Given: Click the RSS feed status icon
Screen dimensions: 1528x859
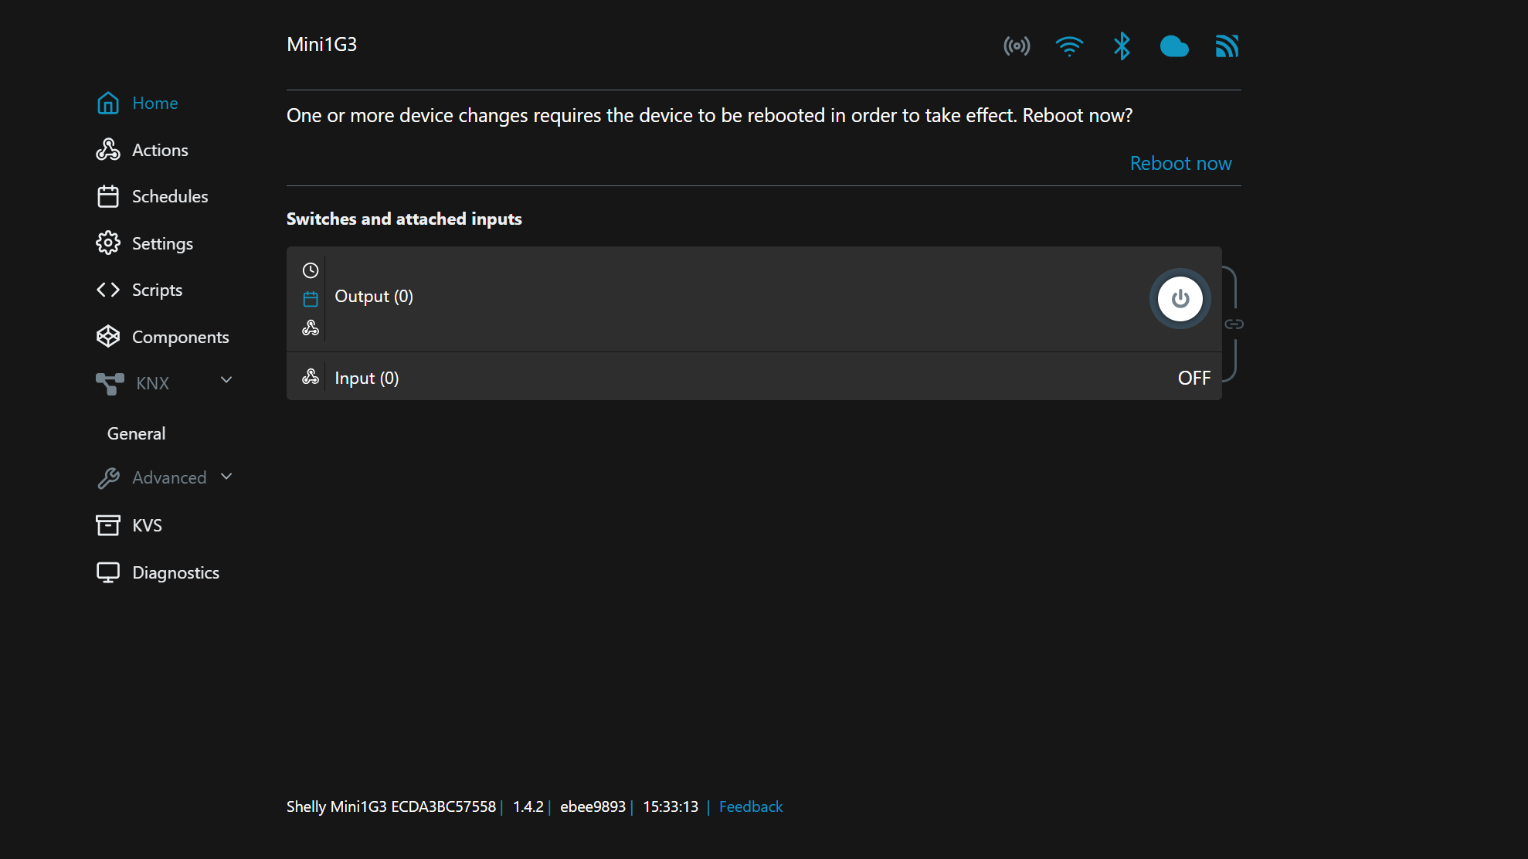Looking at the screenshot, I should point(1227,46).
